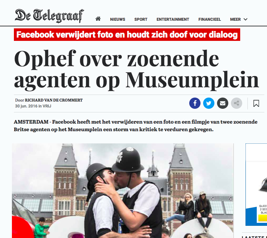The height and width of the screenshot is (238, 267).
Task: Click the yellow button in the advertisement
Action: tap(263, 218)
